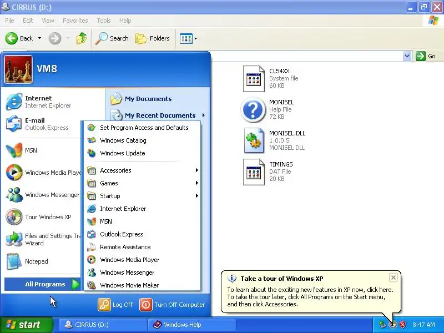Click the VM8 chess user picture
Viewport: 444px width, 333px height.
point(18,69)
